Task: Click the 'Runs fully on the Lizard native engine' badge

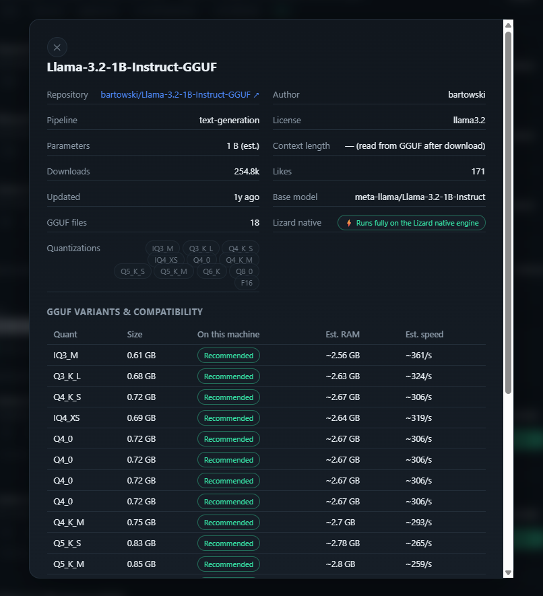Action: (x=412, y=223)
